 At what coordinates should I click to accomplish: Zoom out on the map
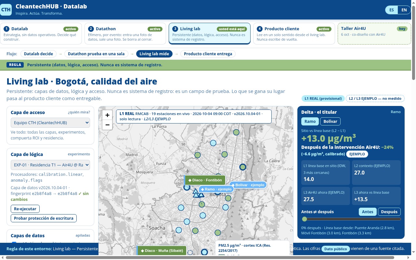pyautogui.click(x=107, y=125)
